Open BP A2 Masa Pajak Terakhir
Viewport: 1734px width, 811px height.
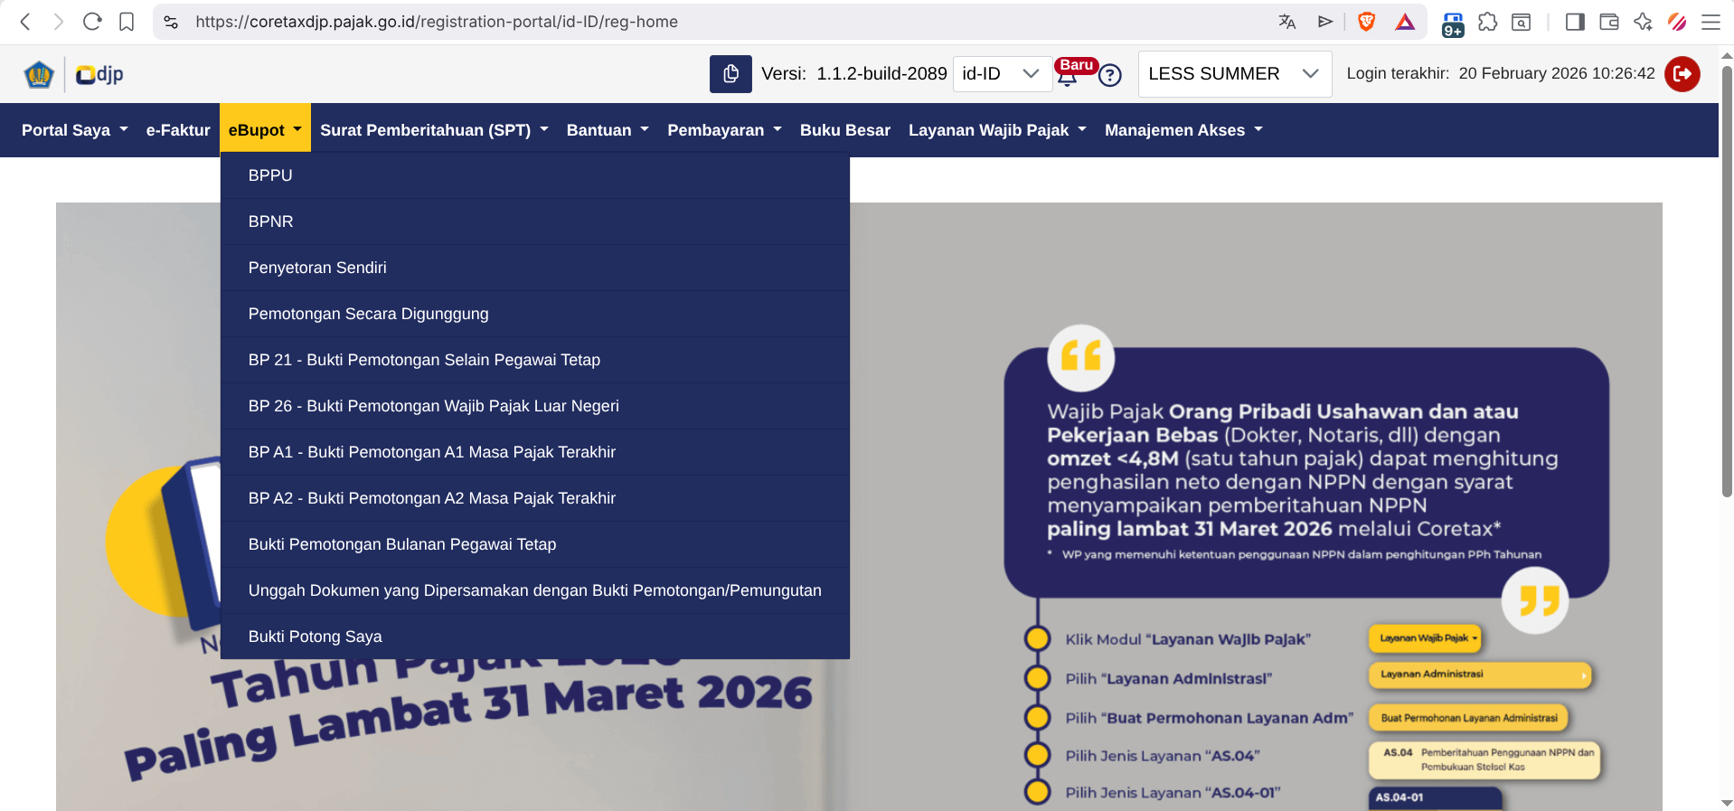tap(535, 498)
